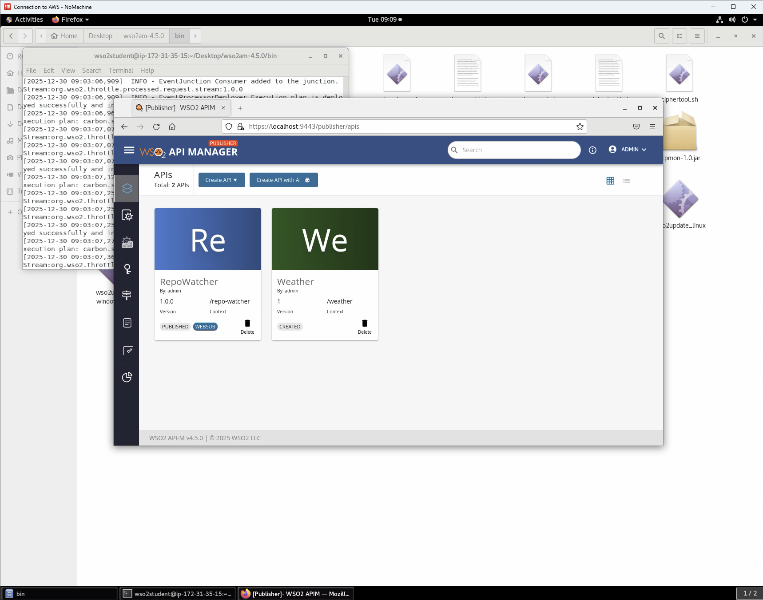Screen dimensions: 763x600
Task: Switch to list view of APIs
Action: [626, 181]
